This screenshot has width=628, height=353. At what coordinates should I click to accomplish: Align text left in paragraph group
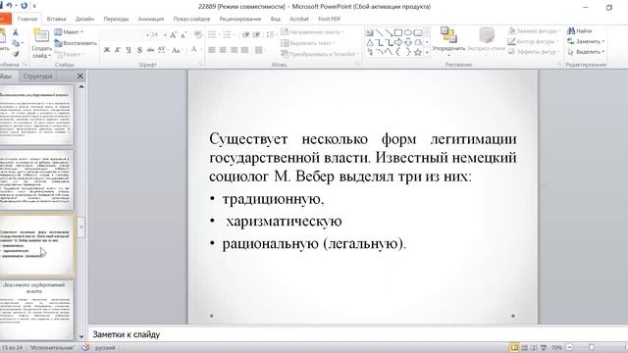[x=212, y=50]
